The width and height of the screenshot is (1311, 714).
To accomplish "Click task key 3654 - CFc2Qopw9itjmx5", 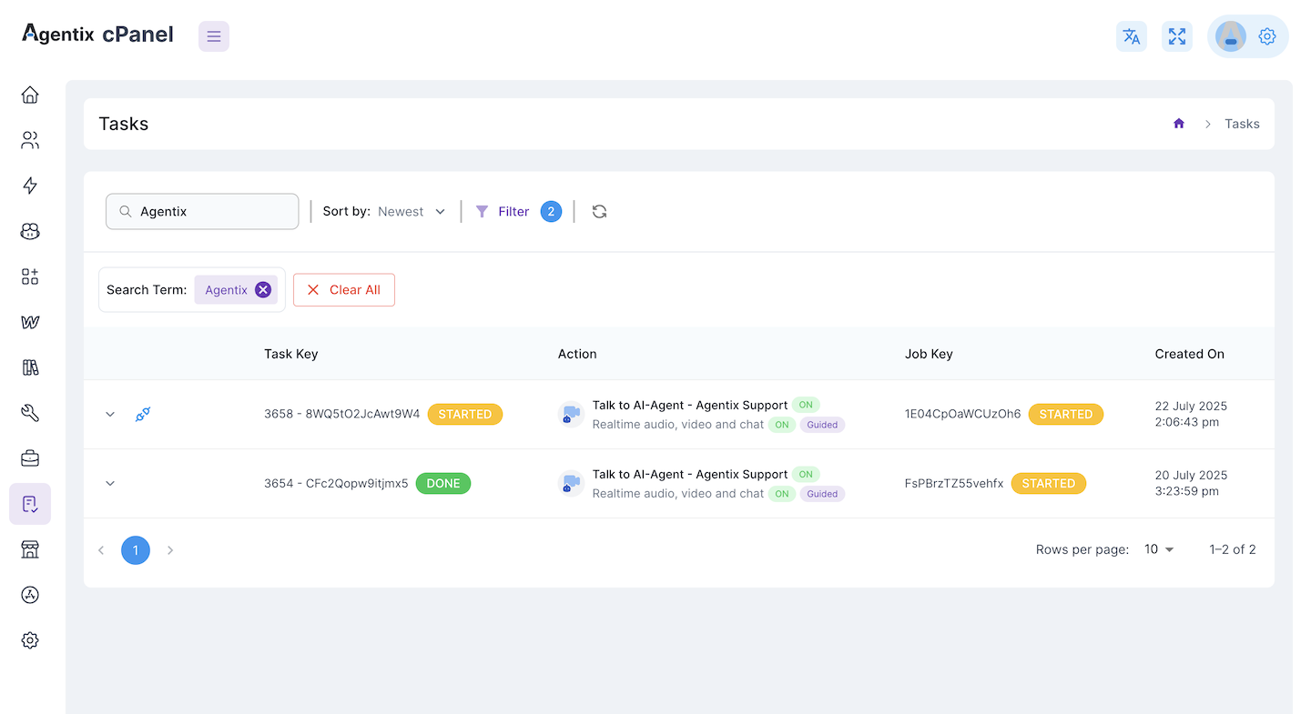I will (336, 483).
